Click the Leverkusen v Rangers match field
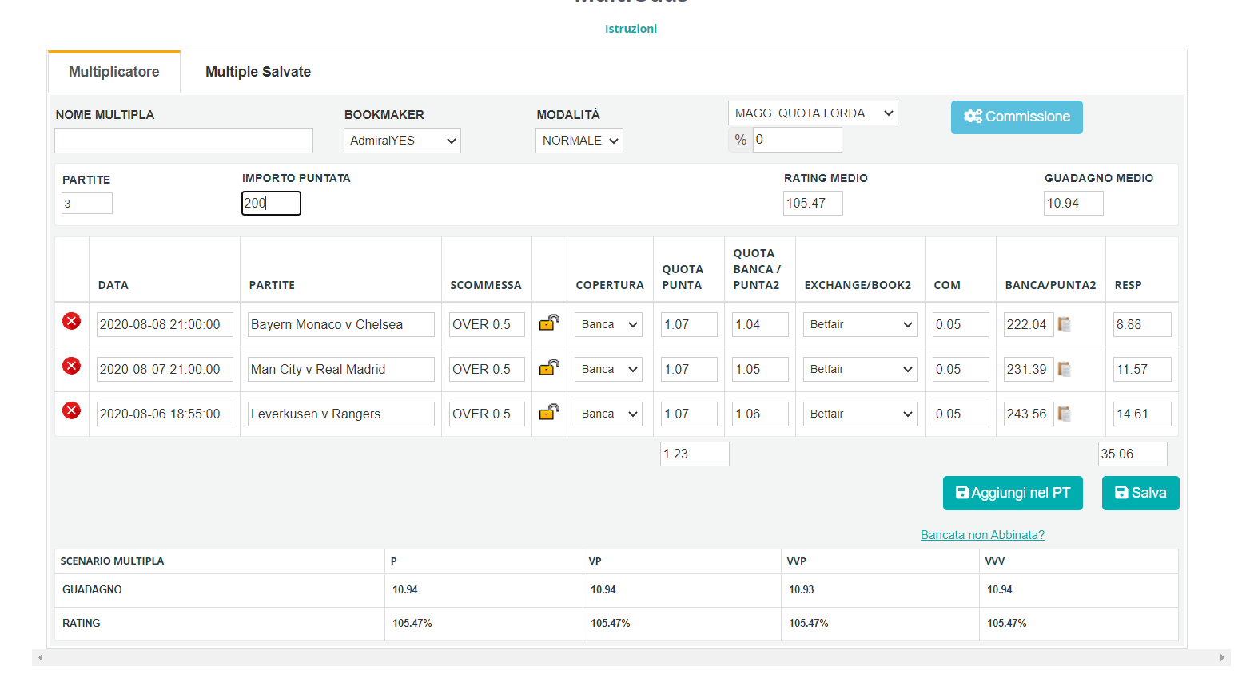This screenshot has width=1238, height=678. coord(341,414)
